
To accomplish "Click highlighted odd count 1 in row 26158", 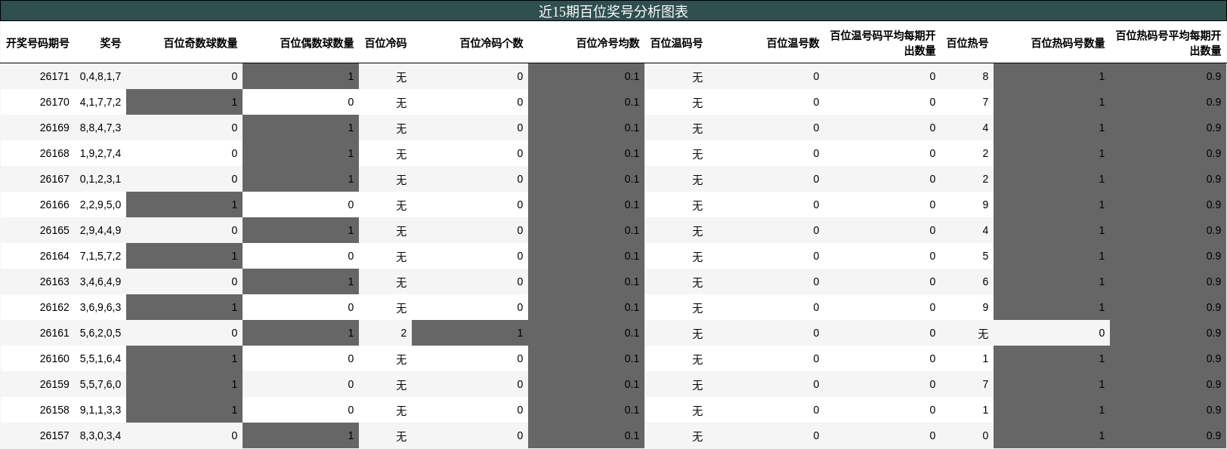I will pyautogui.click(x=184, y=410).
